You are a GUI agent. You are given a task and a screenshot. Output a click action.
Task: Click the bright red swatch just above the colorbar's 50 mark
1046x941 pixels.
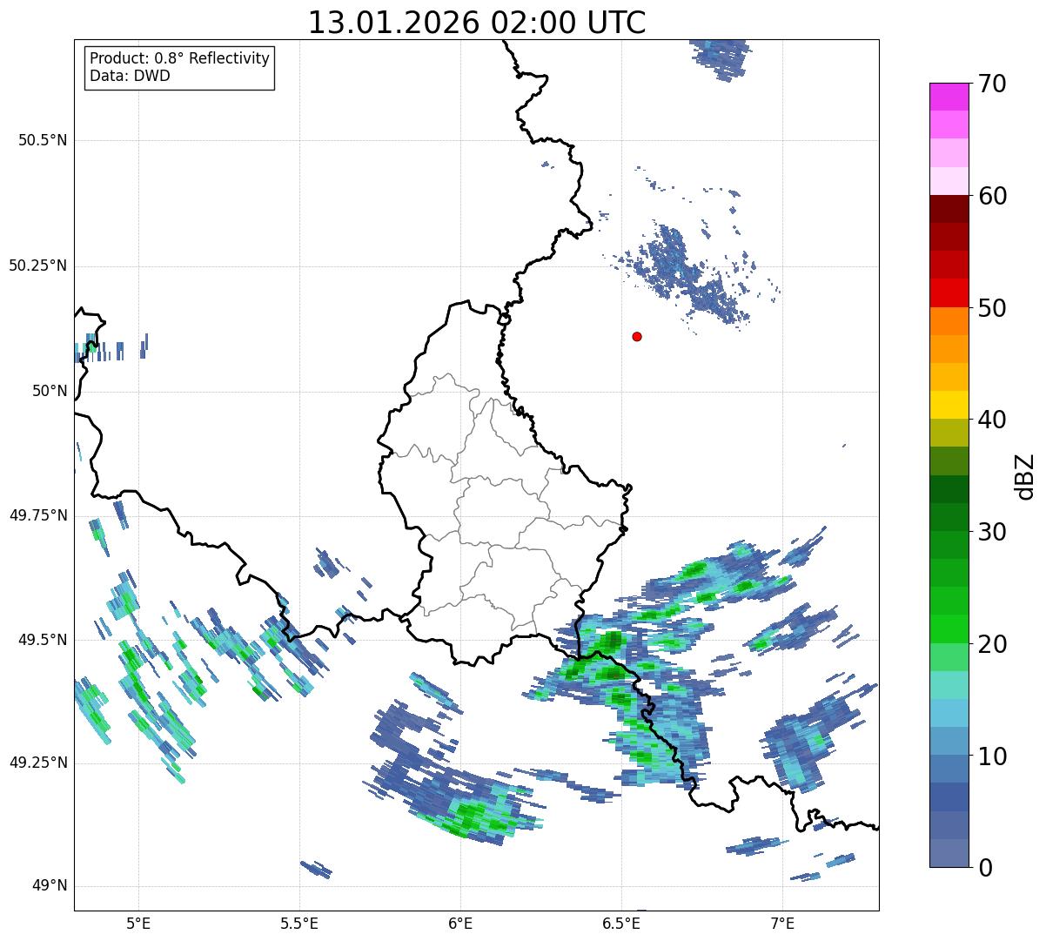(x=949, y=293)
